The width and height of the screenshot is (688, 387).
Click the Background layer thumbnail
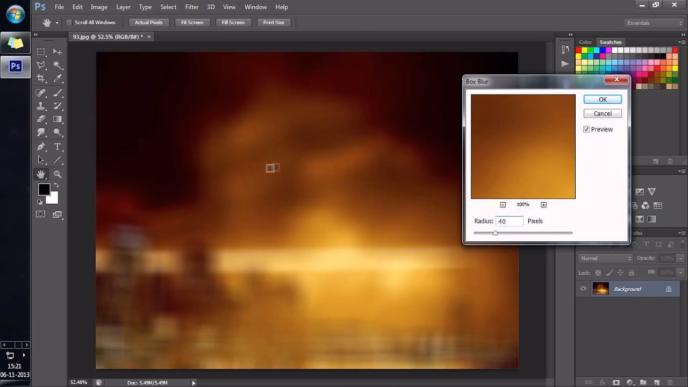[600, 289]
